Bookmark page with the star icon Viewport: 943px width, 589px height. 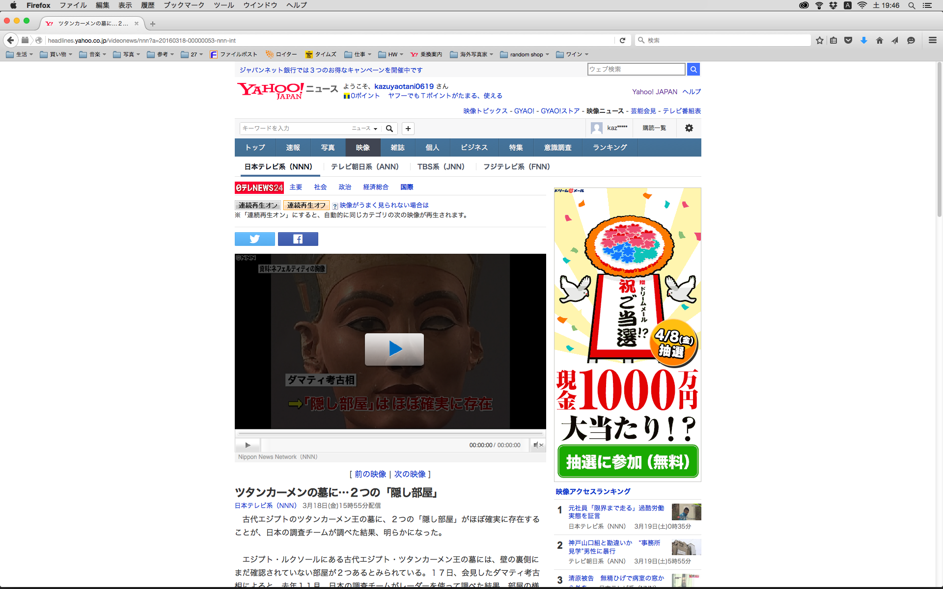tap(819, 40)
